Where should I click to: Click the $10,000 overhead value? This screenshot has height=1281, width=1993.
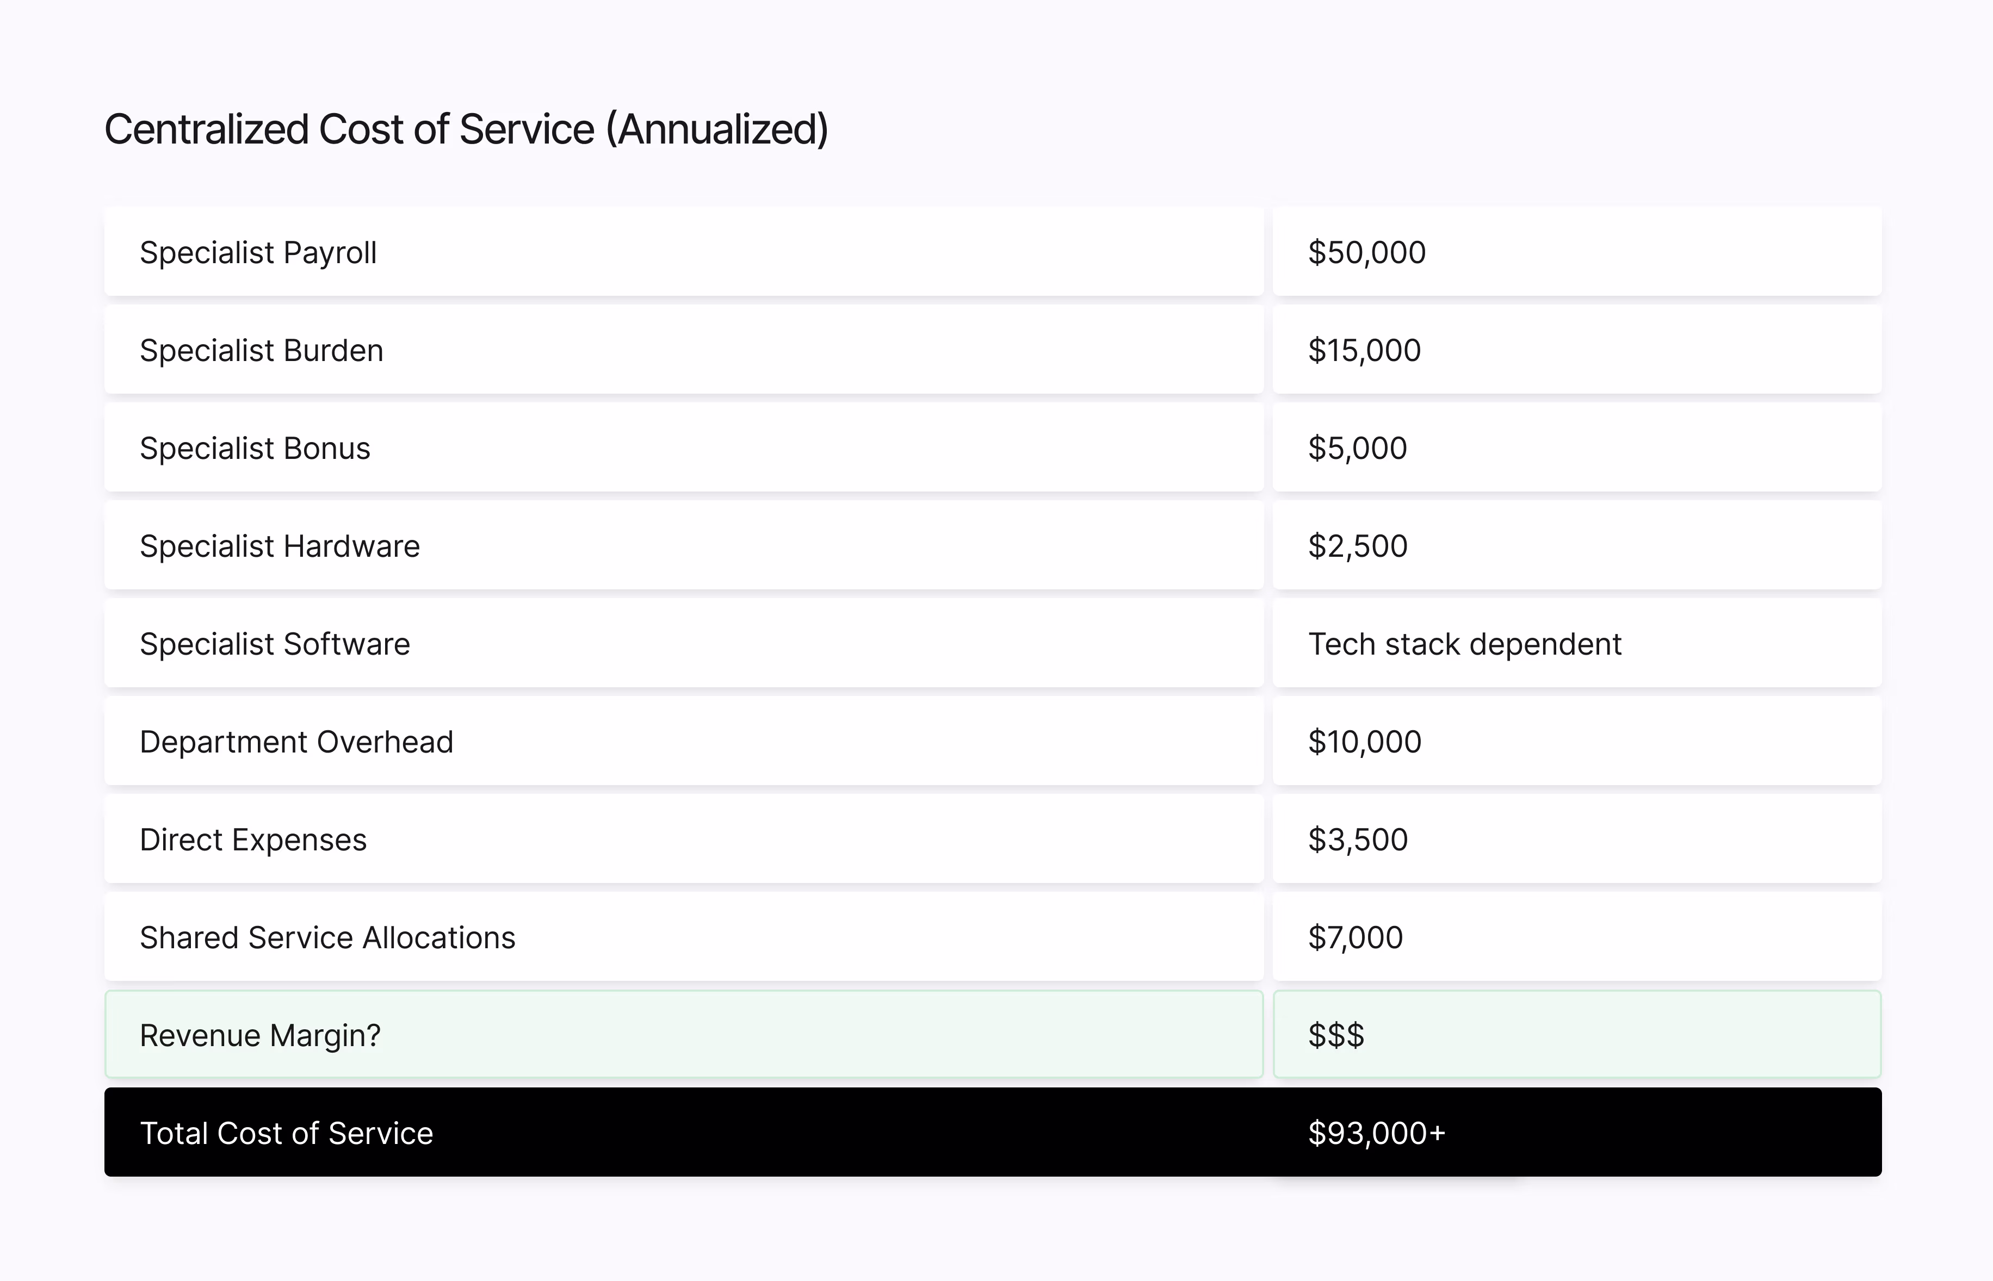click(1364, 742)
